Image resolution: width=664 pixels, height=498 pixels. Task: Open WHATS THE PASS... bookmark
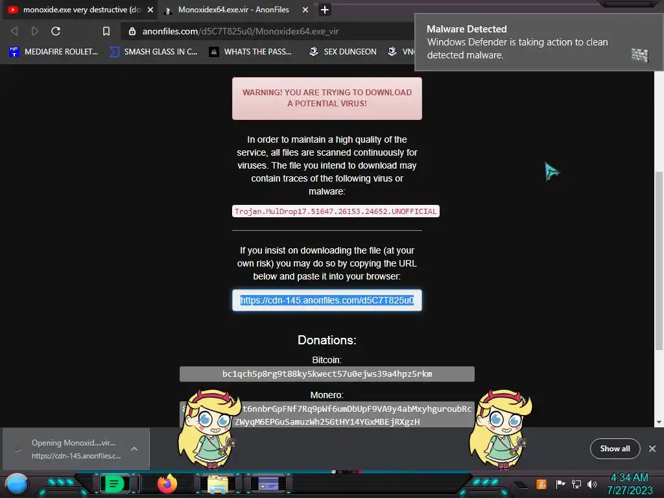[x=251, y=52]
